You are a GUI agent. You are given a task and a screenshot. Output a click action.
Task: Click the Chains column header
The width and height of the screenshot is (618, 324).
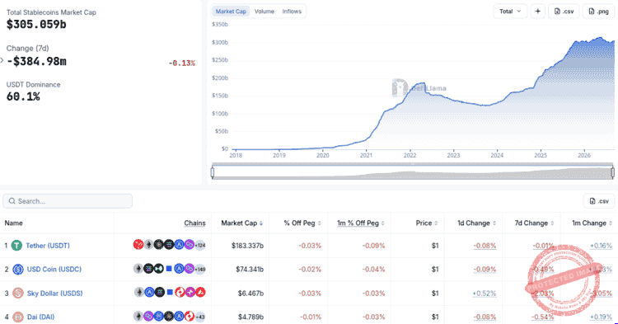194,223
